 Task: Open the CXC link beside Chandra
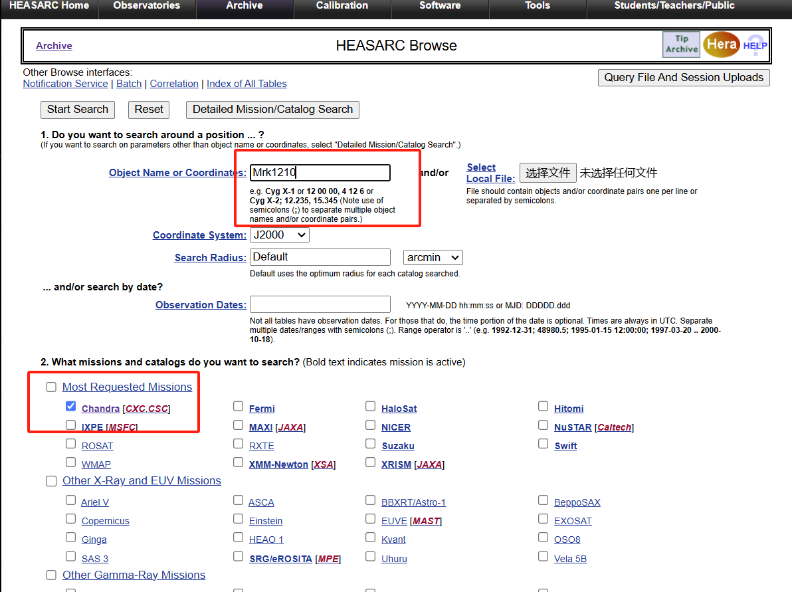(x=136, y=409)
